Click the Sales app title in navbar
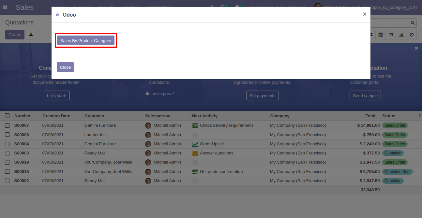422x218 pixels. pyautogui.click(x=24, y=7)
